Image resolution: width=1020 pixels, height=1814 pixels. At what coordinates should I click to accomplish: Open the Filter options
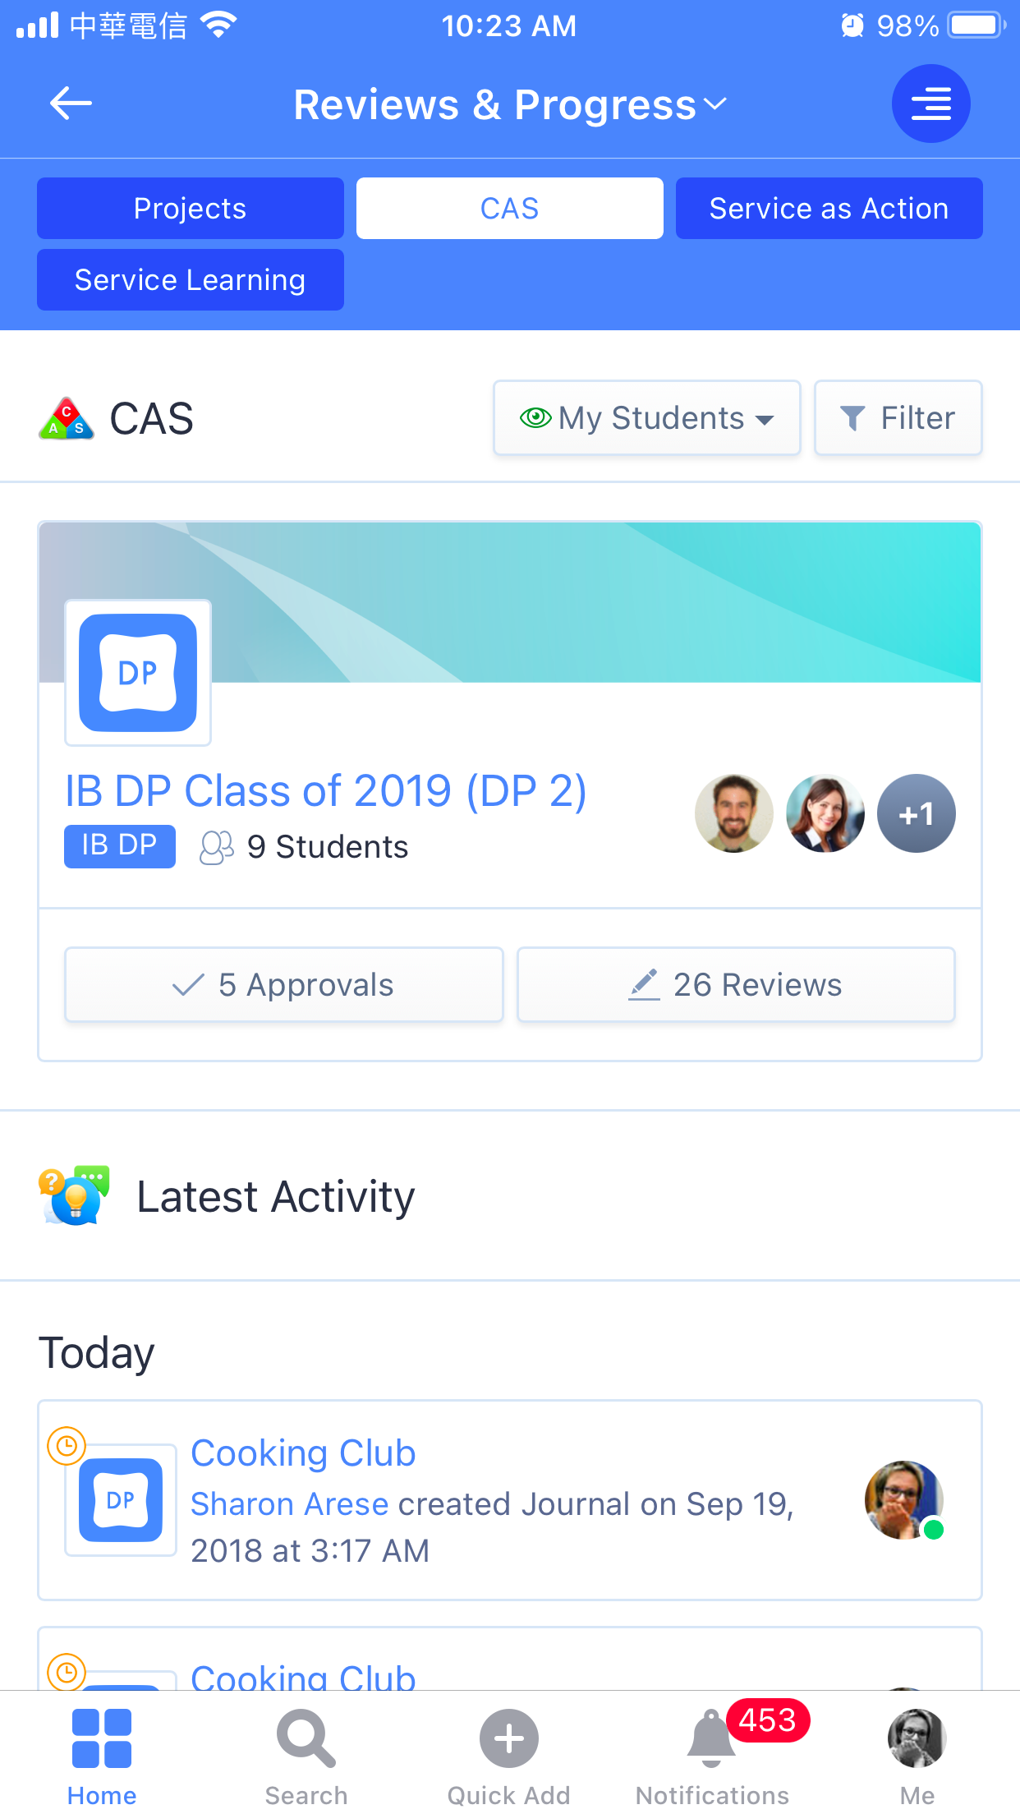click(898, 418)
